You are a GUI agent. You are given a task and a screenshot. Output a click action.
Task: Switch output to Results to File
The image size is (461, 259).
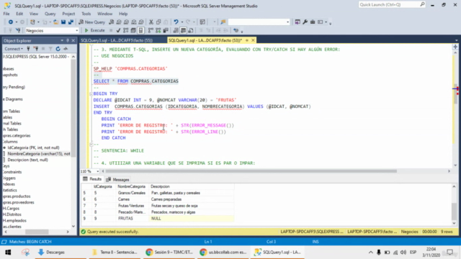tap(191, 30)
